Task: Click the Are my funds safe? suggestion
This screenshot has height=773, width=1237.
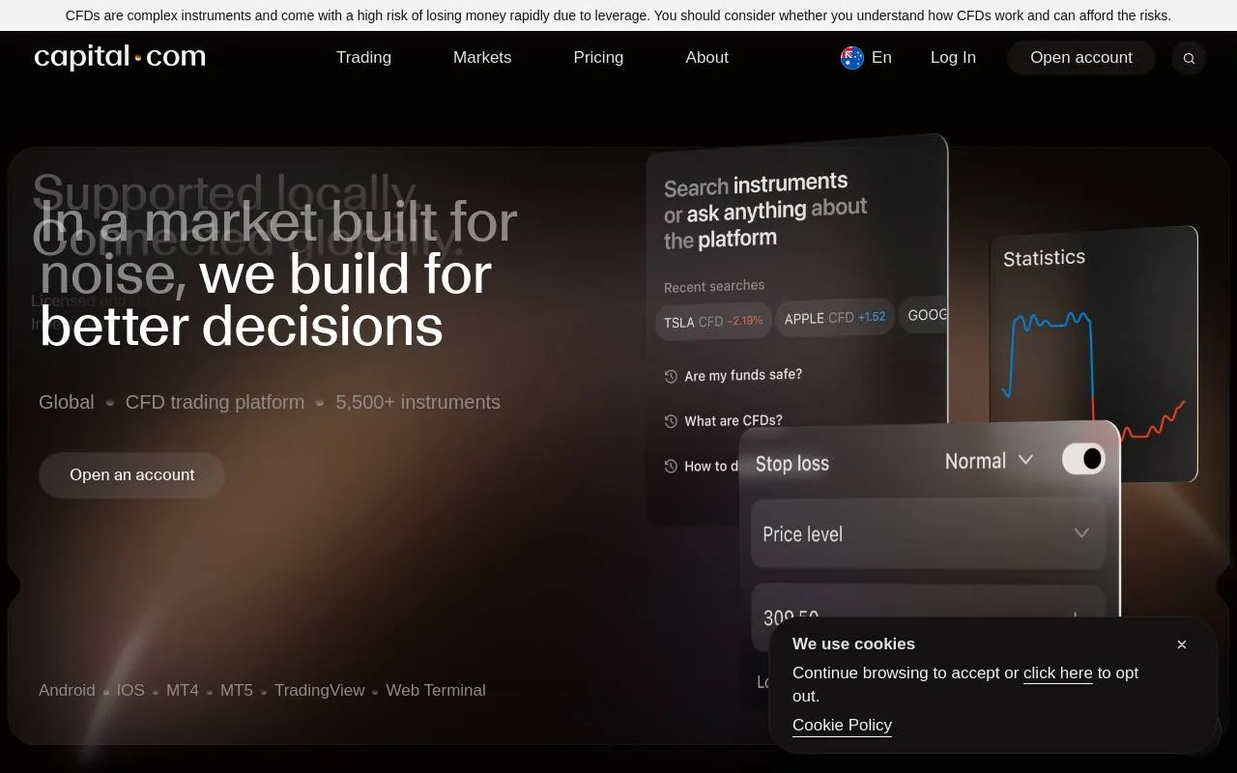Action: 743,375
